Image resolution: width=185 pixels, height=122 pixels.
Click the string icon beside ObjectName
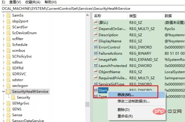(96, 71)
